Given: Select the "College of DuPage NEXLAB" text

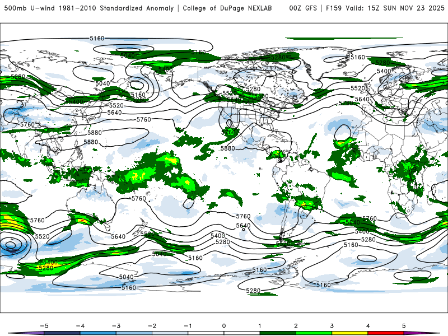Looking at the screenshot, I should [x=227, y=8].
